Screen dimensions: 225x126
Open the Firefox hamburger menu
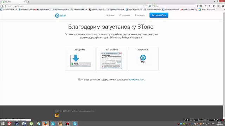coord(218,6)
